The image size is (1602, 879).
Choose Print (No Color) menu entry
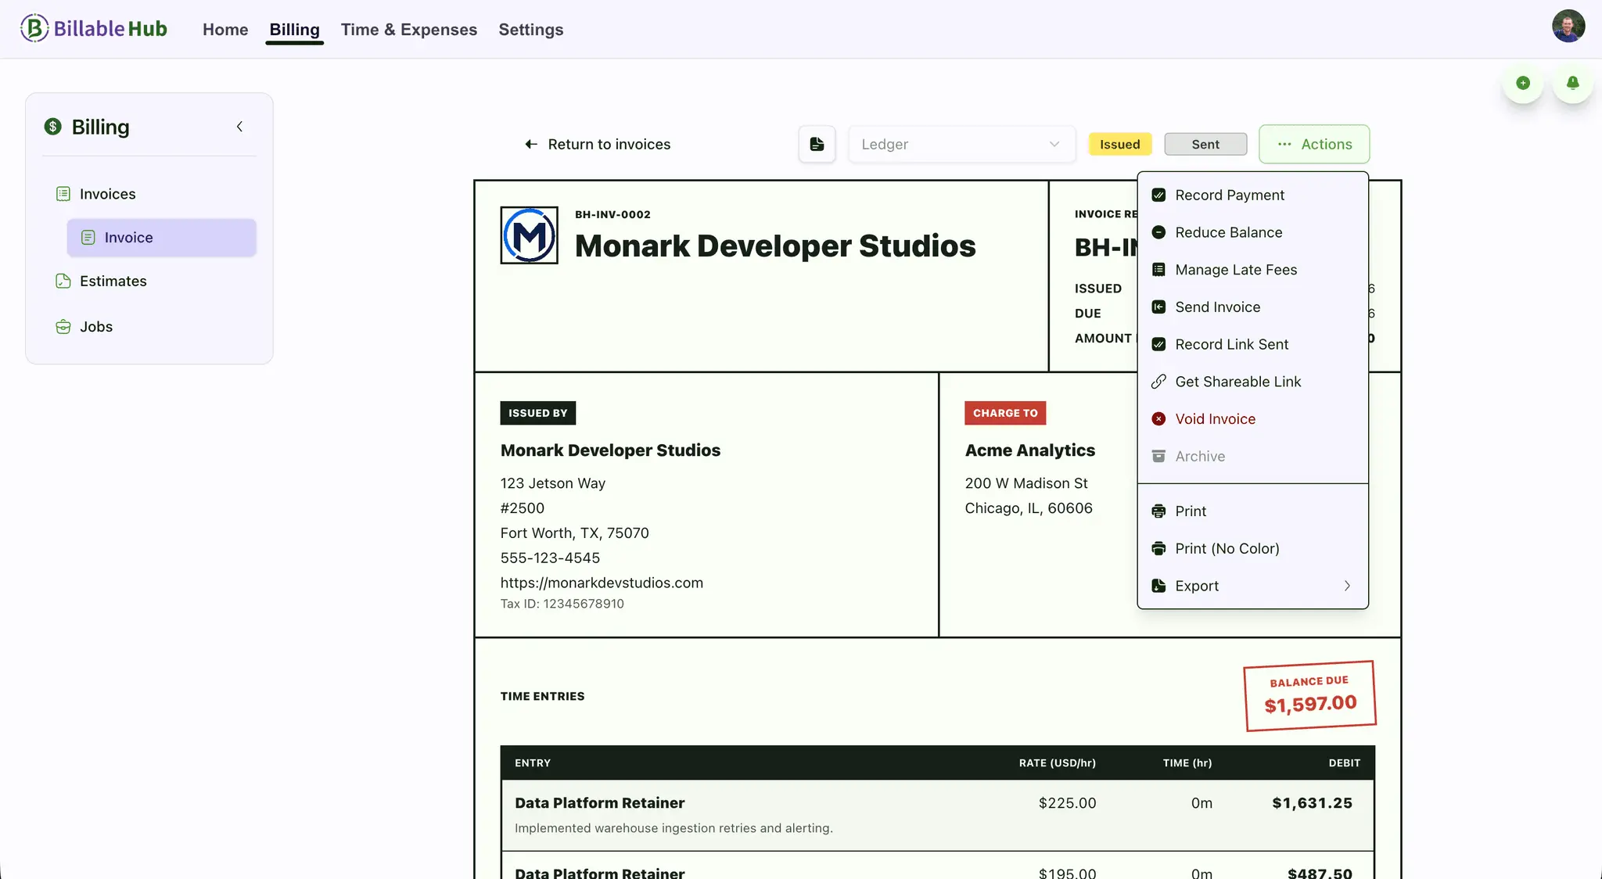[x=1252, y=549]
